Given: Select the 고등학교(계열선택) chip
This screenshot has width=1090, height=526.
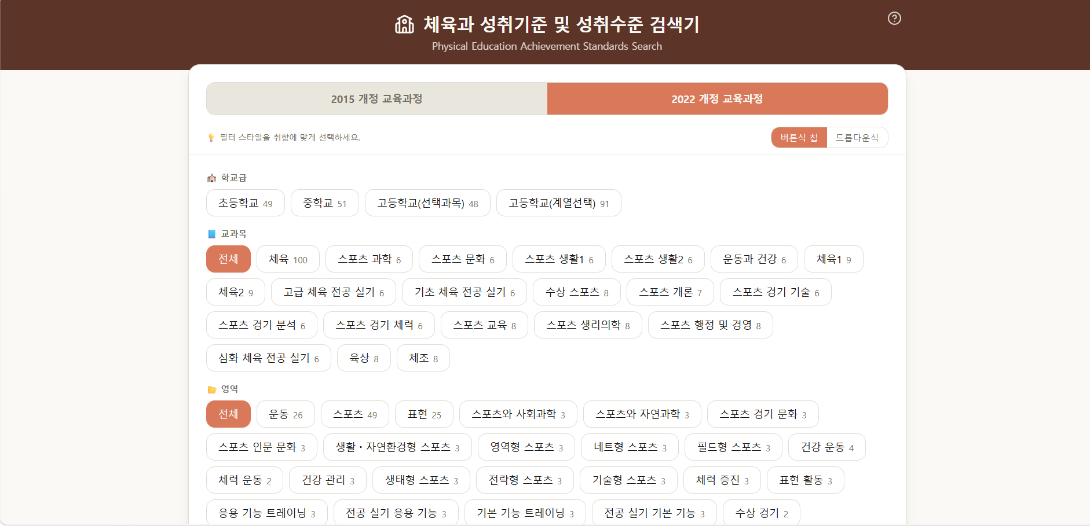Looking at the screenshot, I should click(x=559, y=203).
